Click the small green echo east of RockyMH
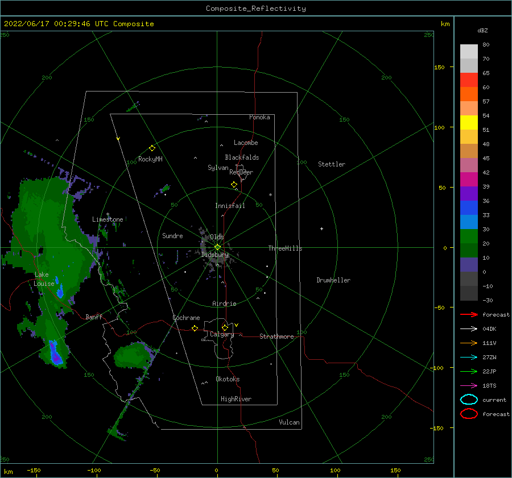Viewport: 512px width, 478px height. tap(166, 188)
